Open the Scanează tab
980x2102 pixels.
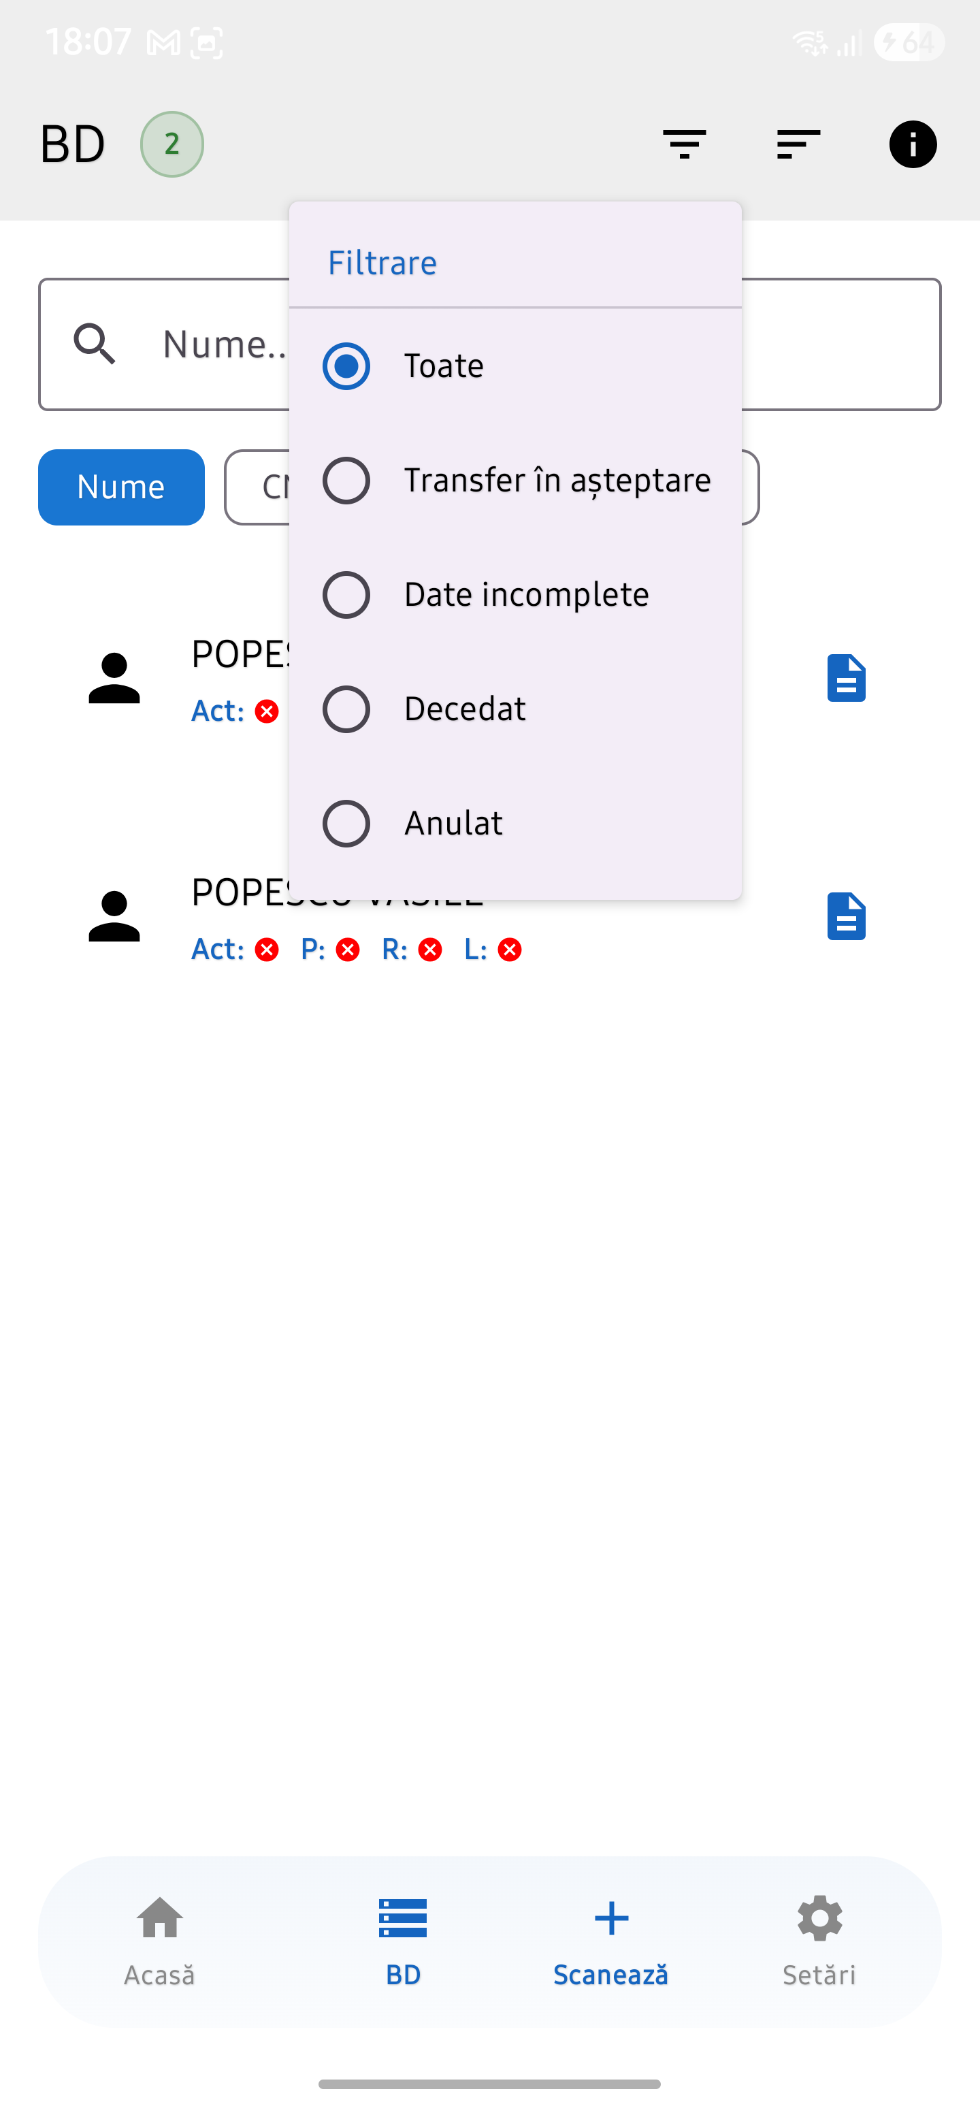610,1941
